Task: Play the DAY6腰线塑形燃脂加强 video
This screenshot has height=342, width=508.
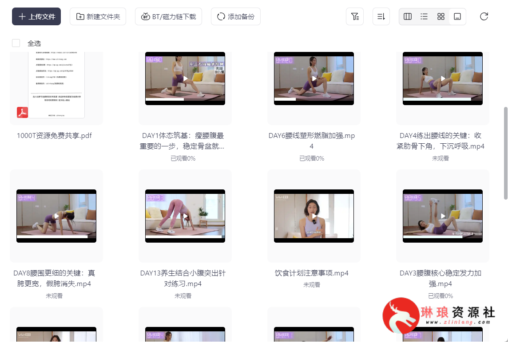Action: coord(314,79)
